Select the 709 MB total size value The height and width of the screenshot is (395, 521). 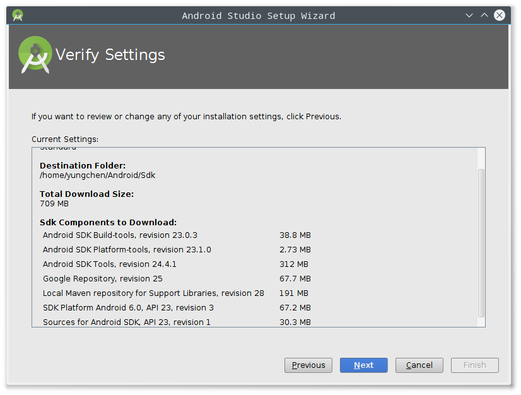coord(54,204)
